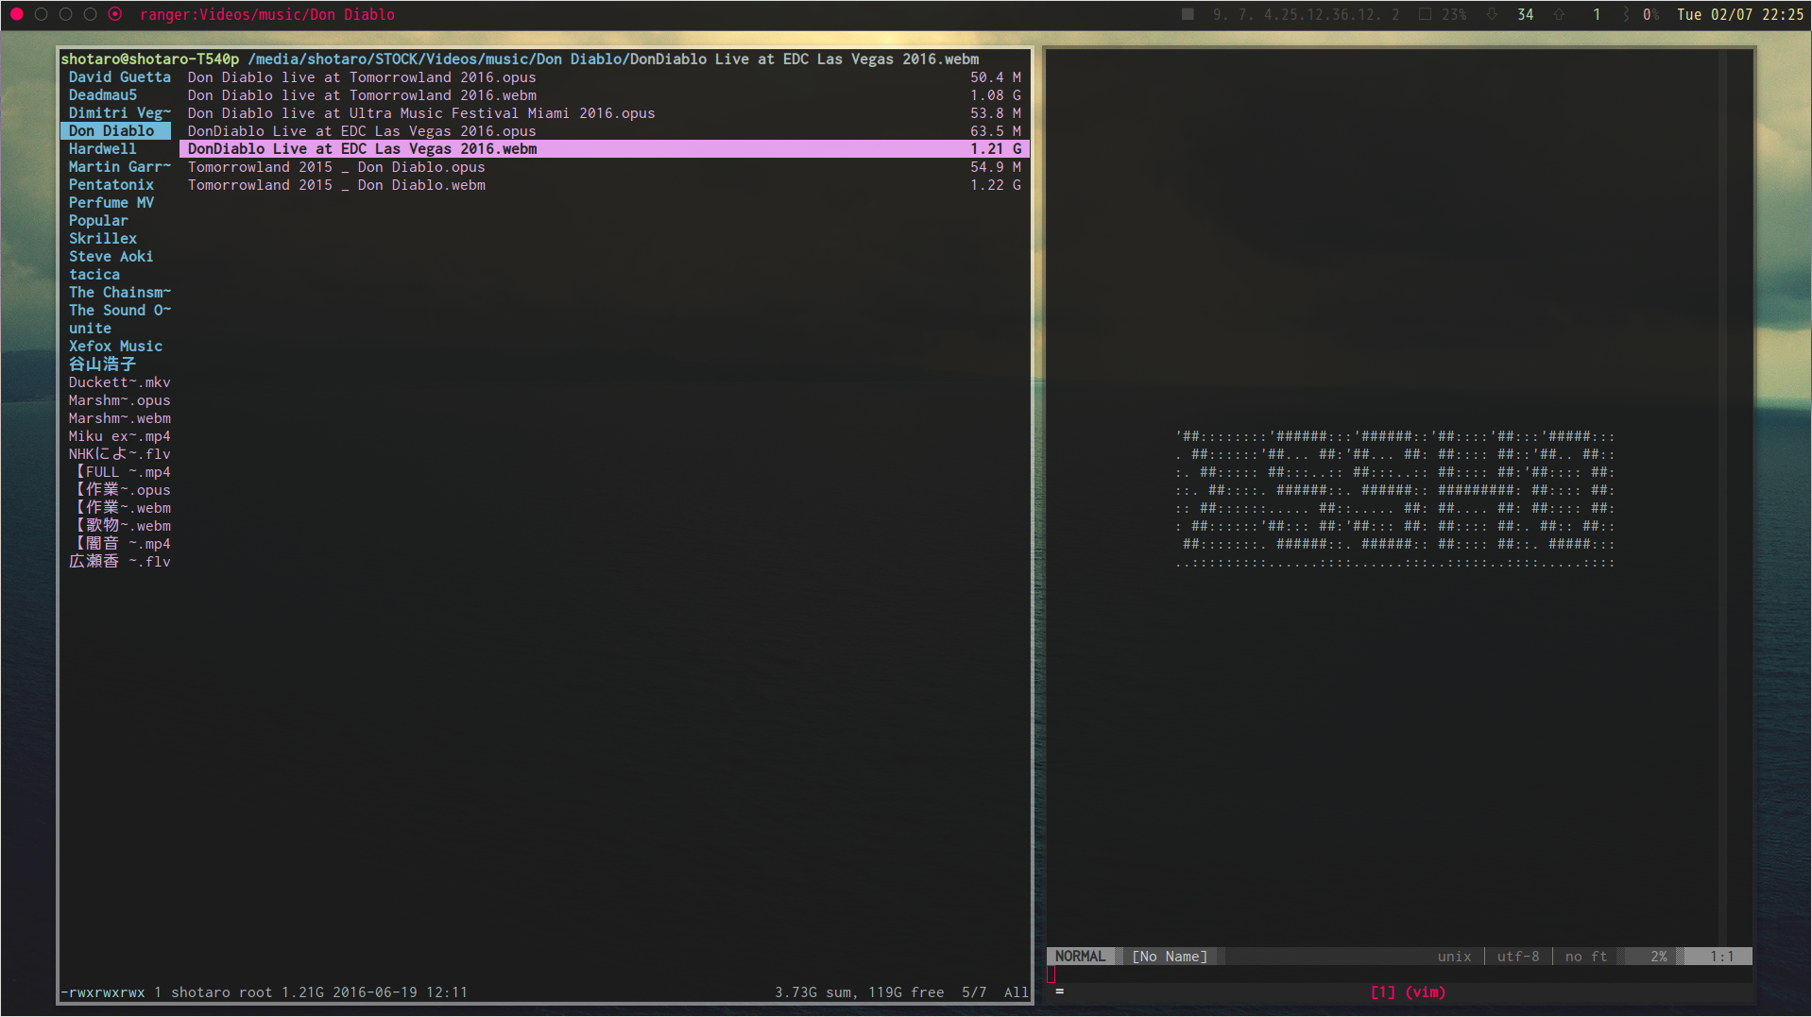Click the download arrow icon next to 34
This screenshot has width=1812, height=1017.
point(1493,14)
